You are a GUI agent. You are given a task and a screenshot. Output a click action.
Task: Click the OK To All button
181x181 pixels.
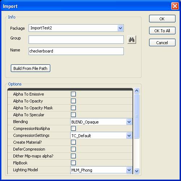pos(162,31)
